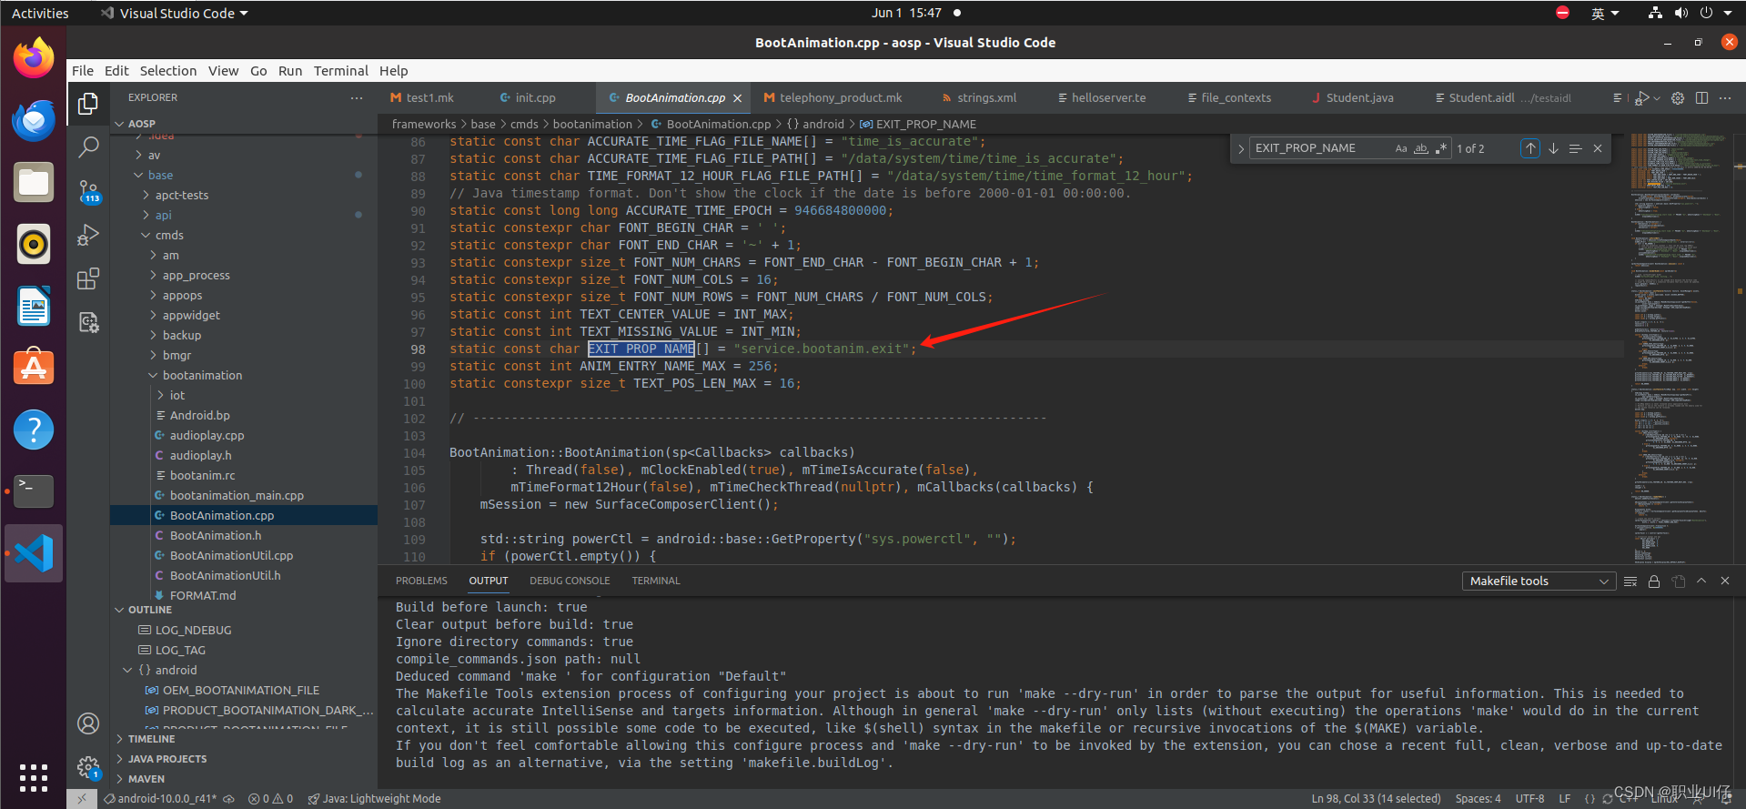Open the strings.xml editor tab
The width and height of the screenshot is (1746, 809).
986,98
